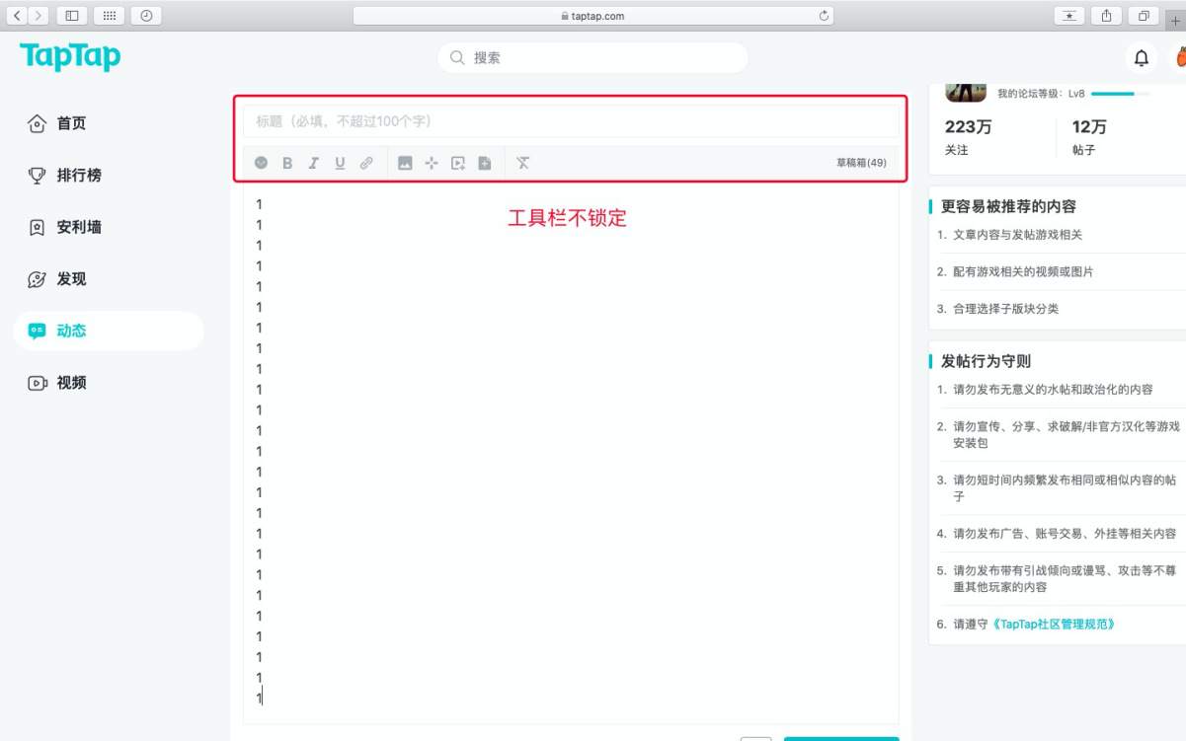Click rule starting '请勿发布带有引战倾向'
Image resolution: width=1186 pixels, height=741 pixels.
tap(1065, 578)
